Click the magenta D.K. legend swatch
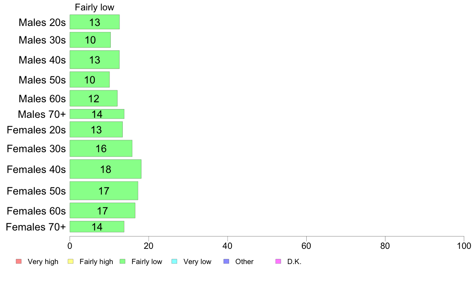This screenshot has height=294, width=475. pos(278,261)
